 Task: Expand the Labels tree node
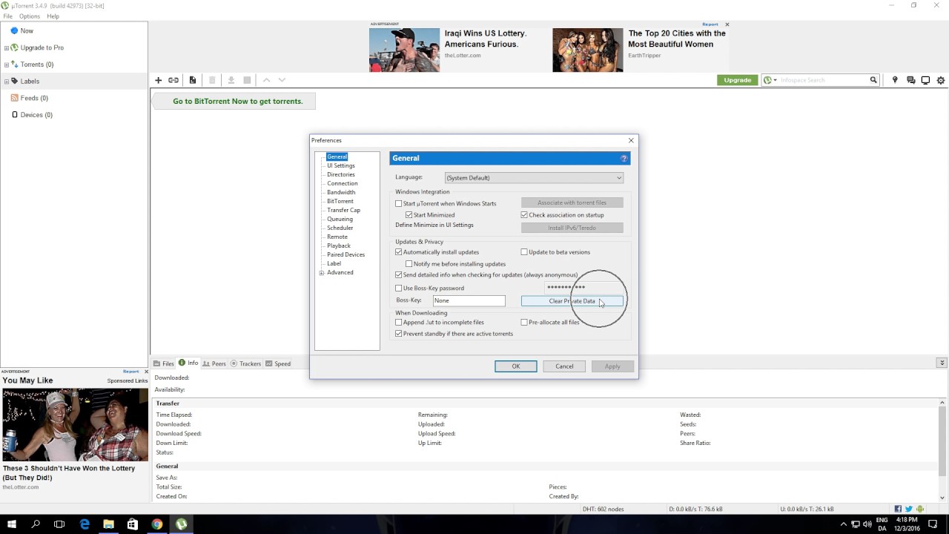(7, 82)
